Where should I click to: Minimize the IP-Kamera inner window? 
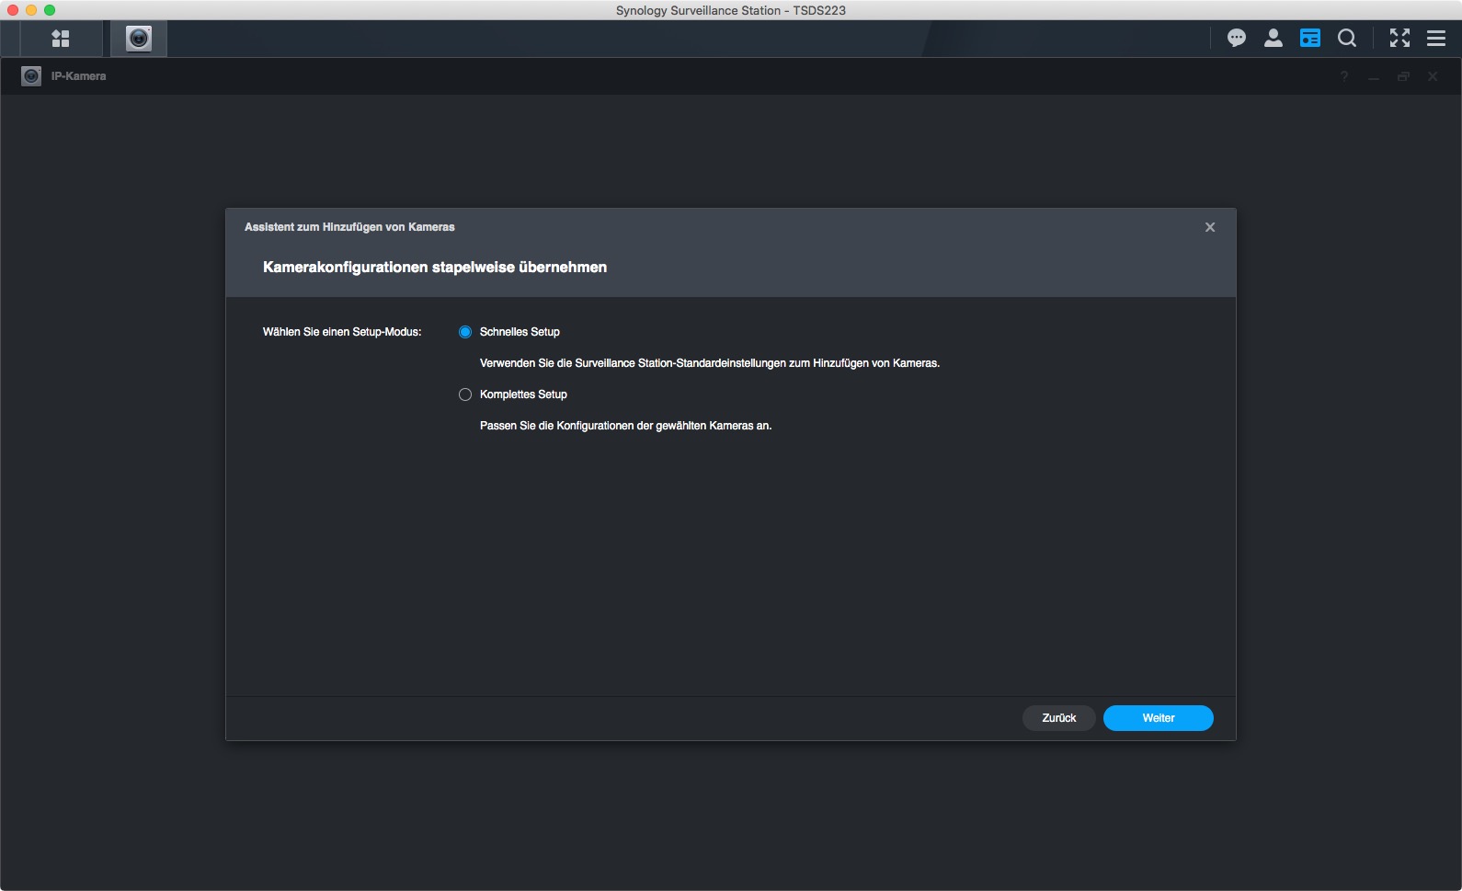click(x=1374, y=77)
